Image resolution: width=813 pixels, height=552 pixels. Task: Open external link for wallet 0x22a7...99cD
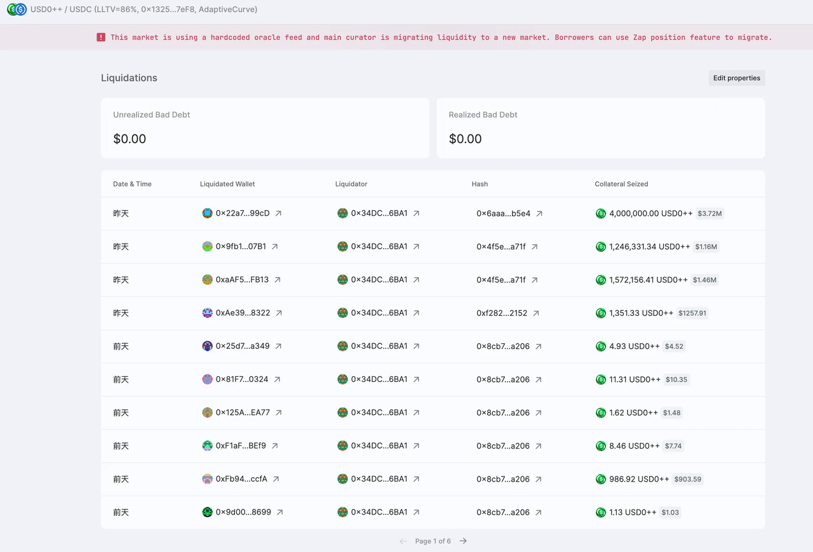click(x=278, y=214)
